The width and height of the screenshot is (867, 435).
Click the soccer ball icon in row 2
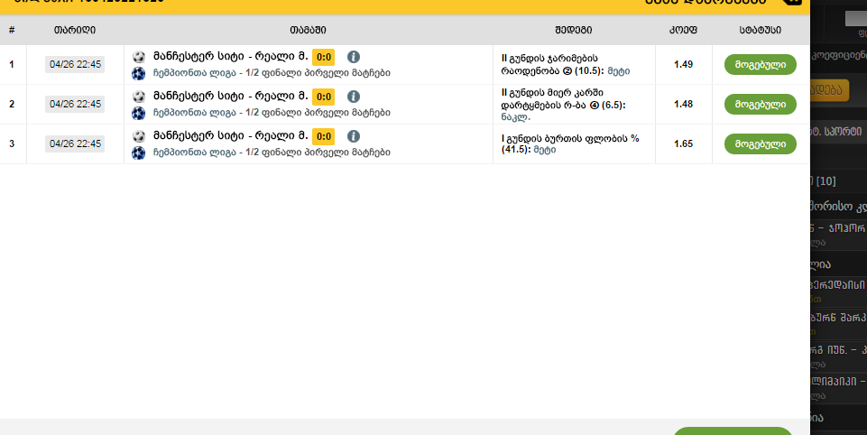139,97
